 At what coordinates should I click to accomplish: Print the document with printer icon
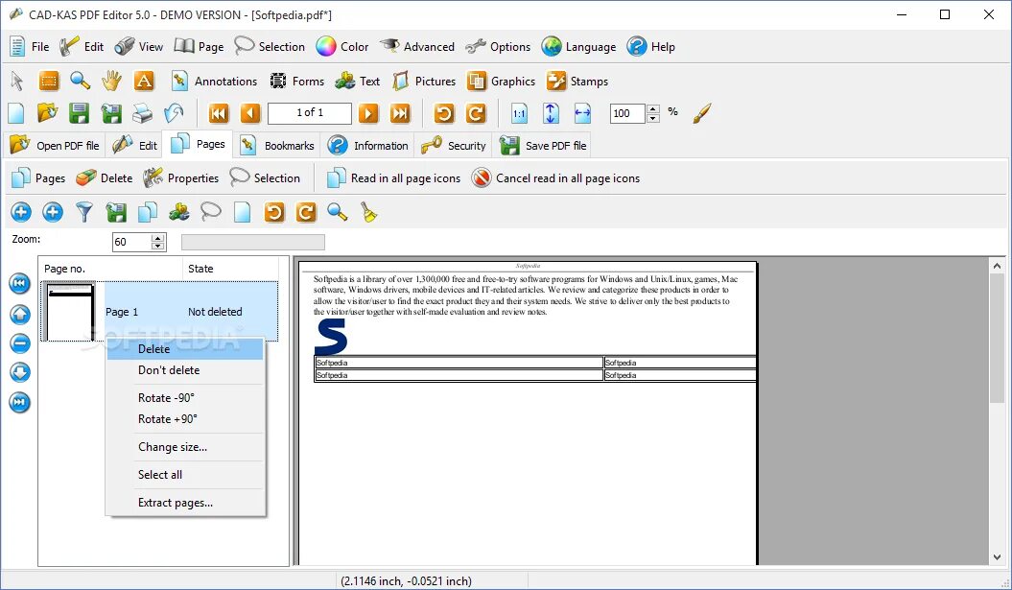[x=142, y=113]
